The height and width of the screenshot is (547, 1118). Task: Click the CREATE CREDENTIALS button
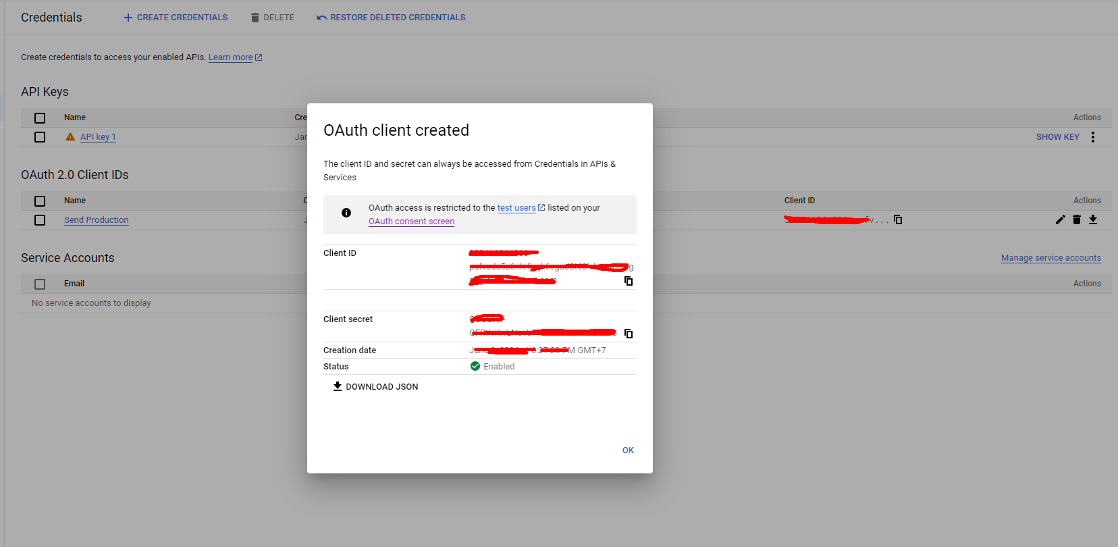(x=176, y=18)
